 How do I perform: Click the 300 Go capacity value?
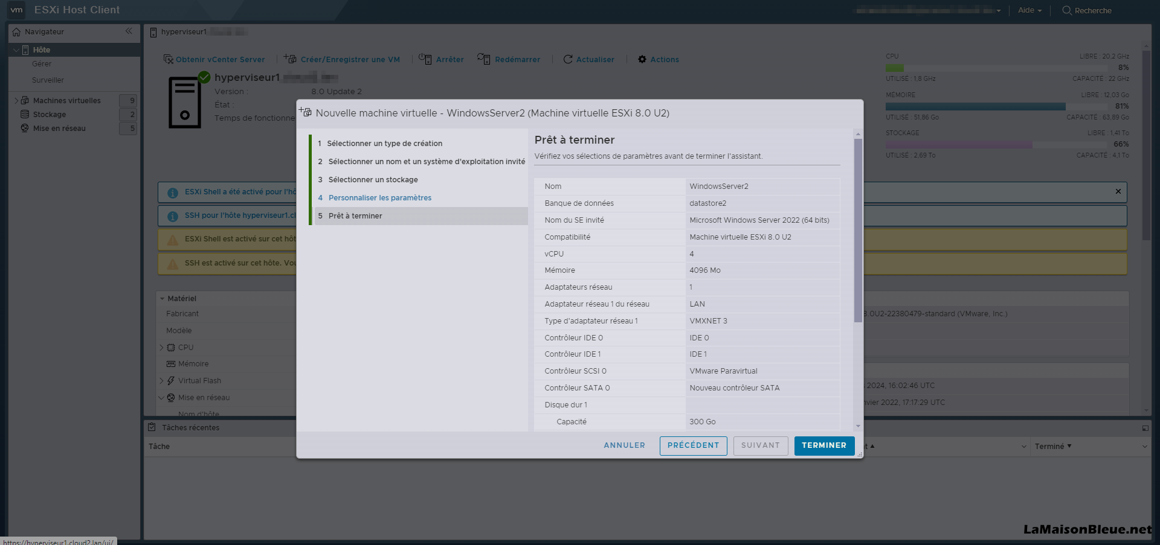click(x=703, y=422)
